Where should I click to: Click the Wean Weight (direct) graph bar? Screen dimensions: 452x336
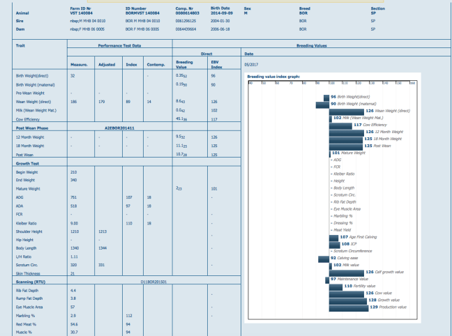click(346, 111)
